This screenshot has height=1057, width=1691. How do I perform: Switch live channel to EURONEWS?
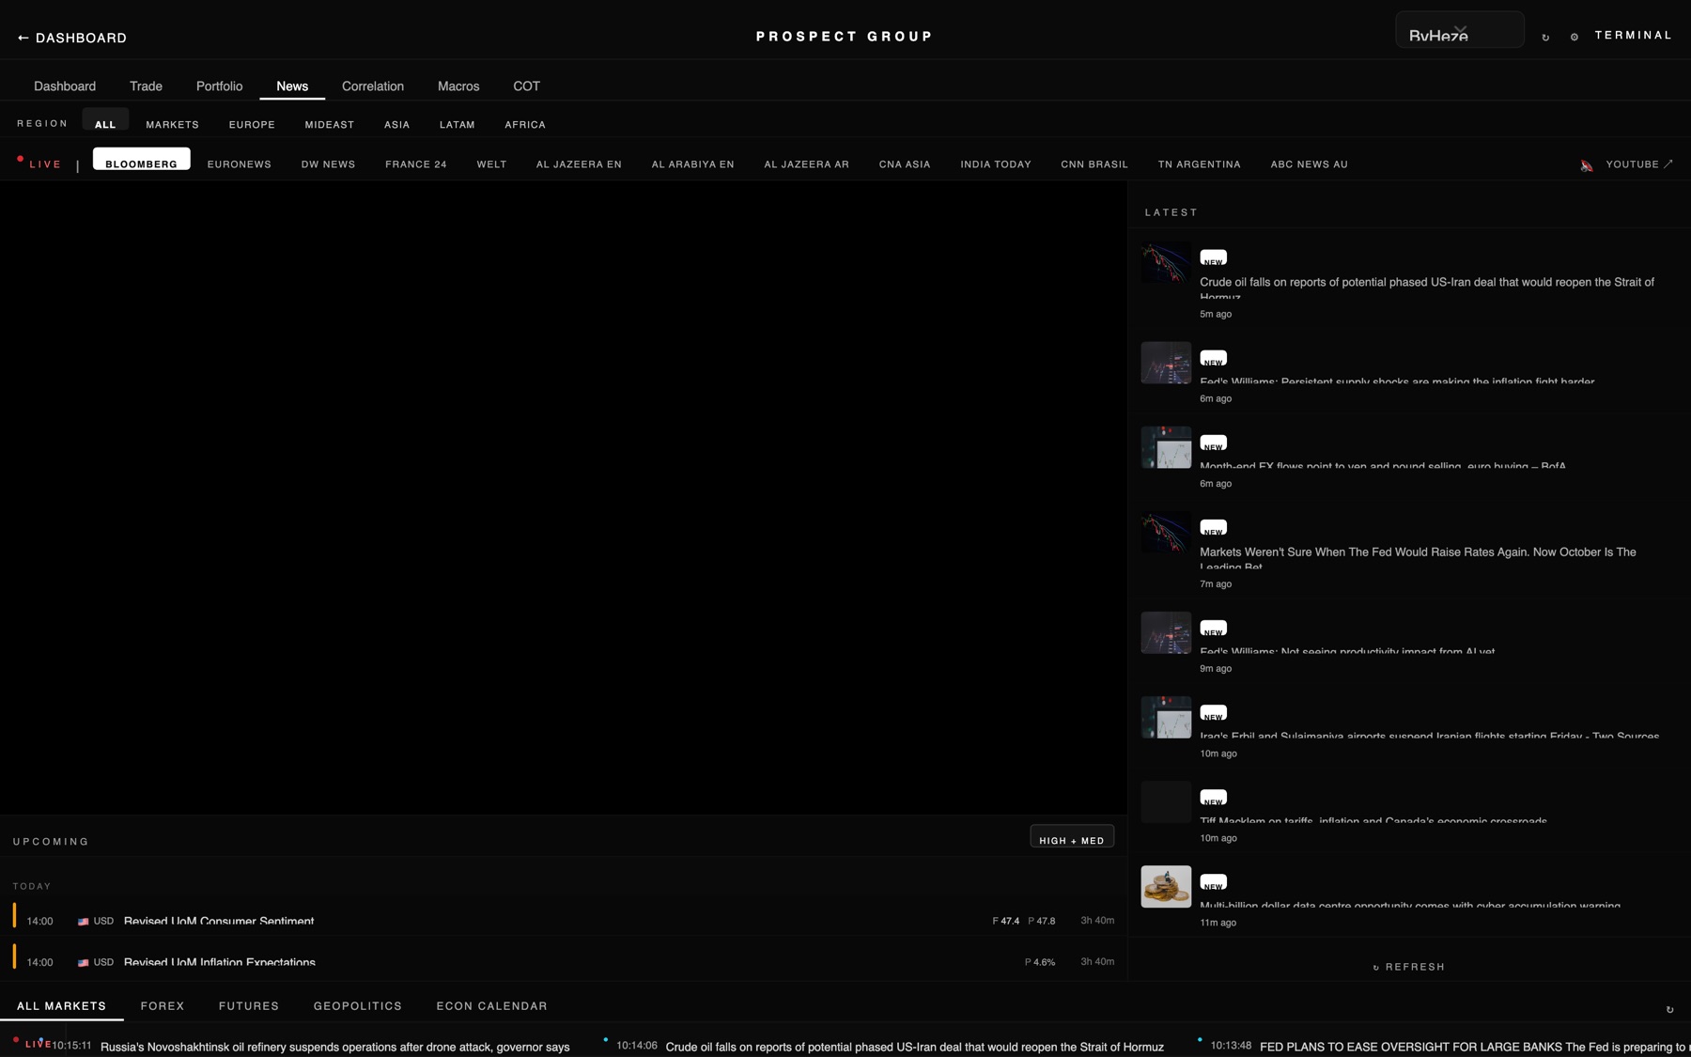[240, 163]
